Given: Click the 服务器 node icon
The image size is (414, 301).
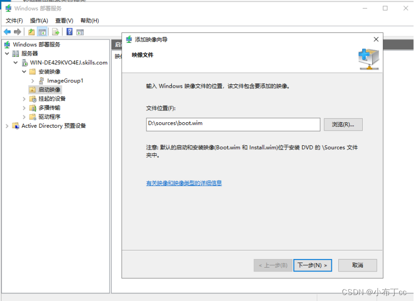Looking at the screenshot, I should (15, 54).
